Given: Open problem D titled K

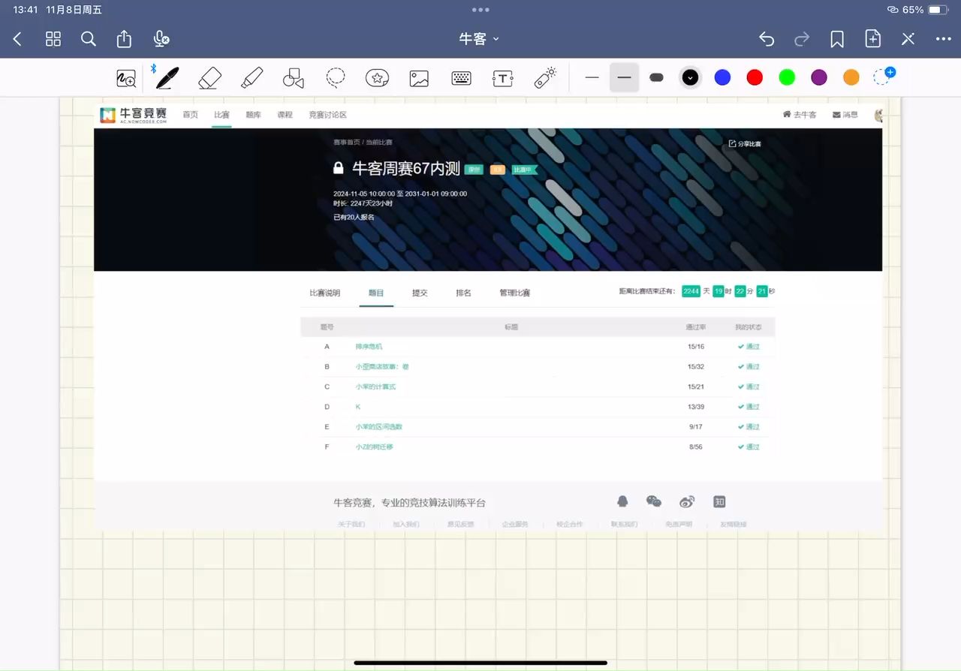Looking at the screenshot, I should pos(358,407).
